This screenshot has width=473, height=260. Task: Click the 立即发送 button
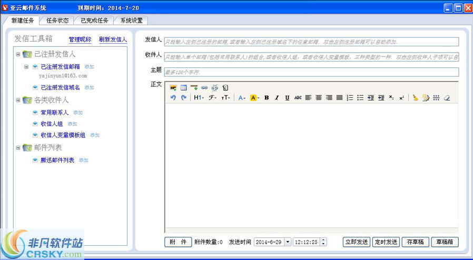[x=357, y=242]
